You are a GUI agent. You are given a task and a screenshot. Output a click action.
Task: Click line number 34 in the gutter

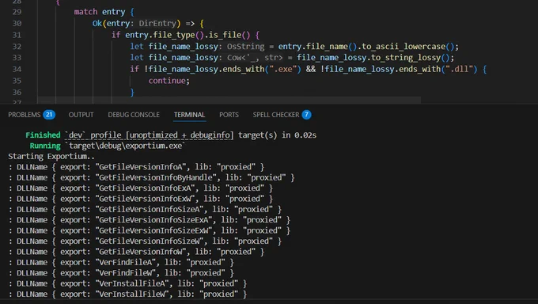click(17, 70)
